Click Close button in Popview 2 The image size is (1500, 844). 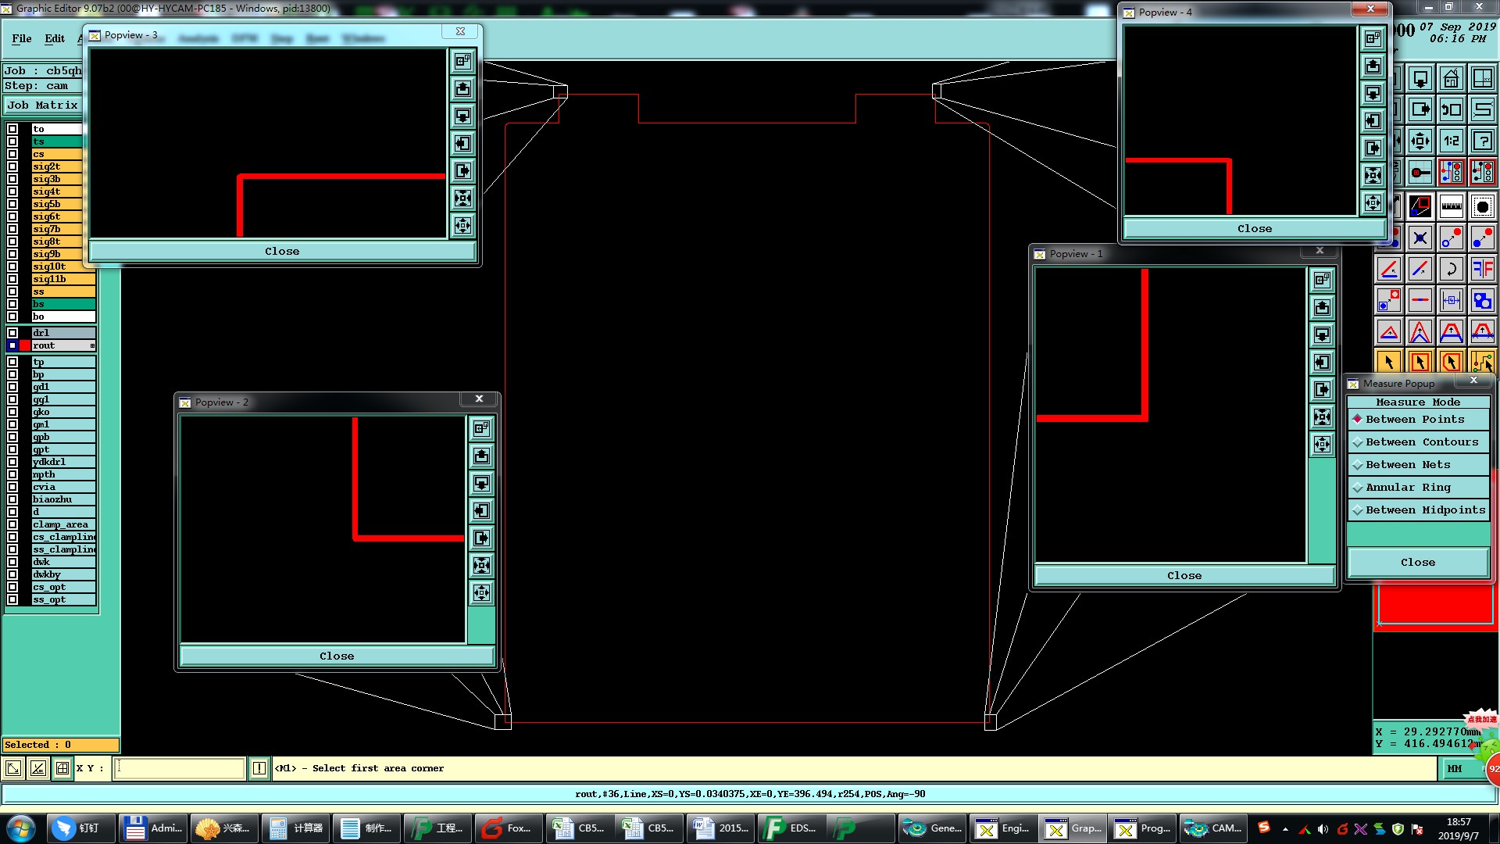[337, 656]
